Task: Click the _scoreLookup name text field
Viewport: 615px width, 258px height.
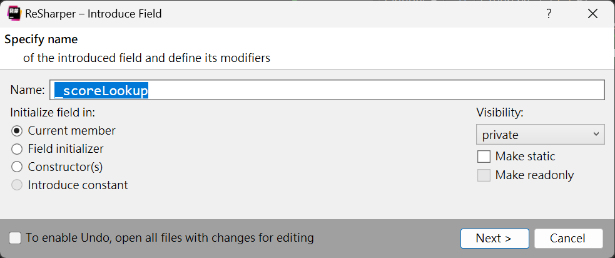Action: click(327, 90)
